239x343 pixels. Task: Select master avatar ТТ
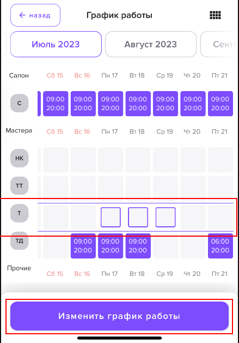coord(20,186)
